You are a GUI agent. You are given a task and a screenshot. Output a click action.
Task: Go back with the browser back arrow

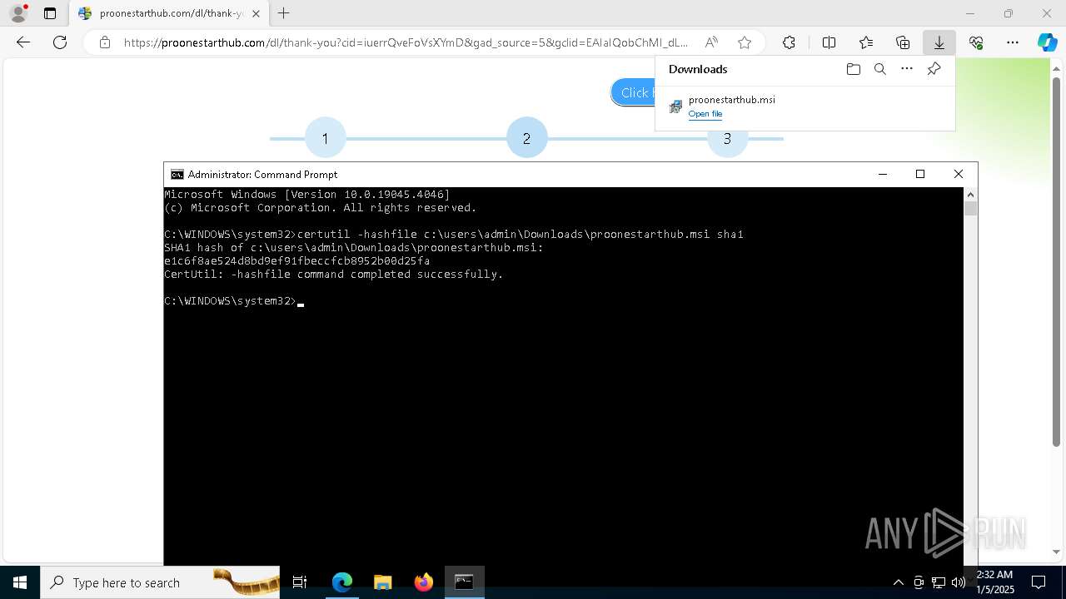[x=23, y=42]
